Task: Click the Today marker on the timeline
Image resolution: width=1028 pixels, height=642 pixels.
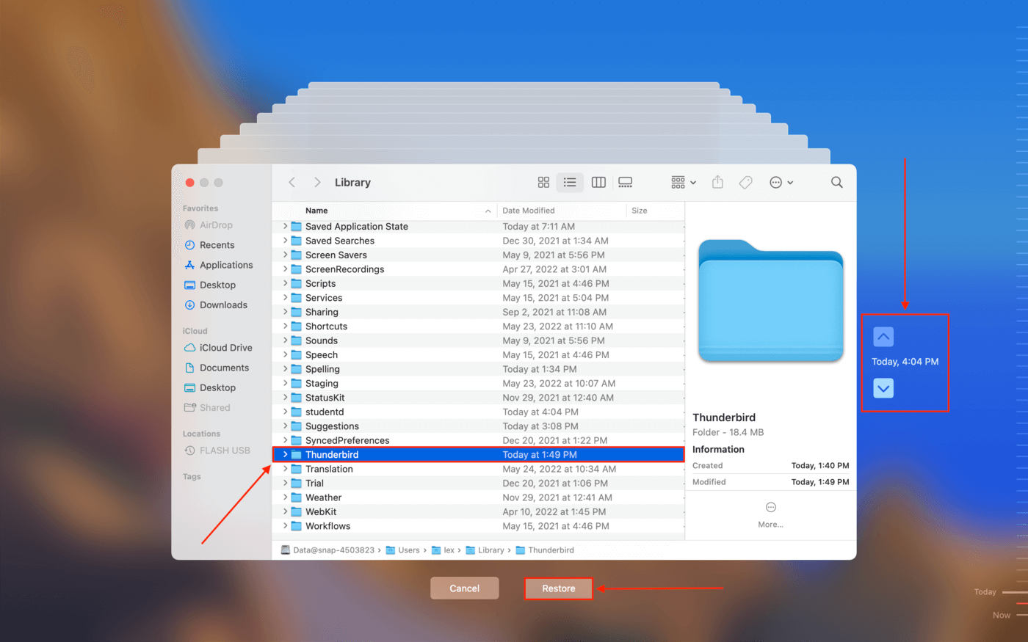Action: [x=985, y=592]
